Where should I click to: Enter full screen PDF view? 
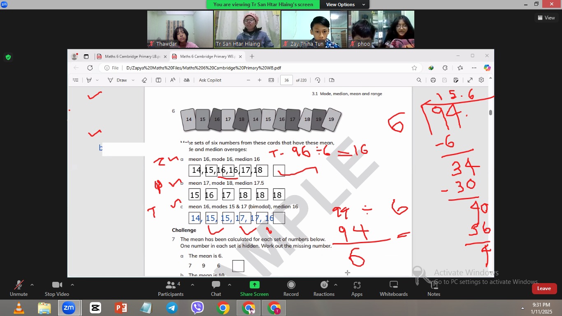[x=470, y=80]
